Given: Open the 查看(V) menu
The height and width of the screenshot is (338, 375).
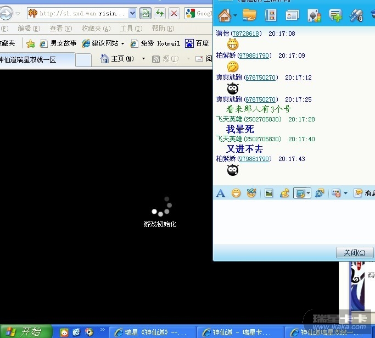Looking at the screenshot, I should [59, 29].
